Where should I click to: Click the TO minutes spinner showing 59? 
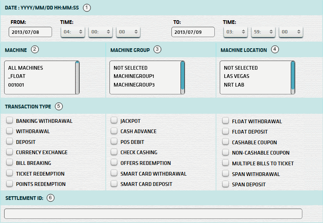pos(263,32)
